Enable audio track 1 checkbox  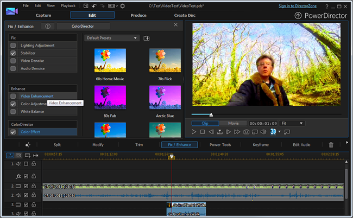click(x=26, y=164)
